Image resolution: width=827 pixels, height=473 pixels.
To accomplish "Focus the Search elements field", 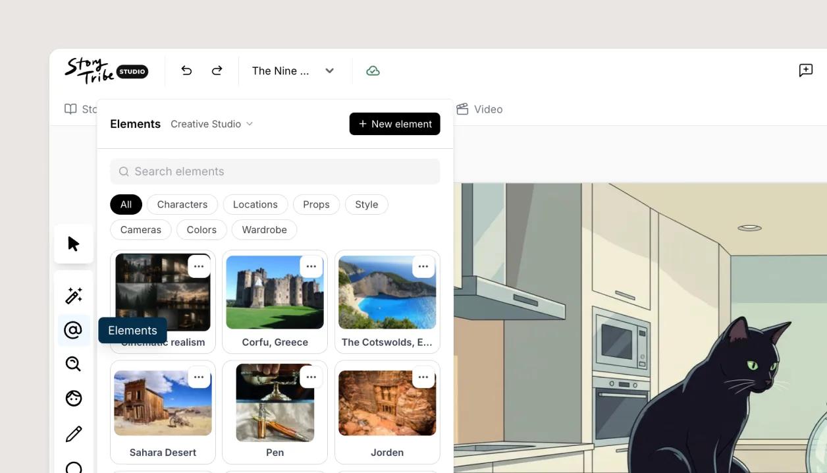I will [x=275, y=171].
